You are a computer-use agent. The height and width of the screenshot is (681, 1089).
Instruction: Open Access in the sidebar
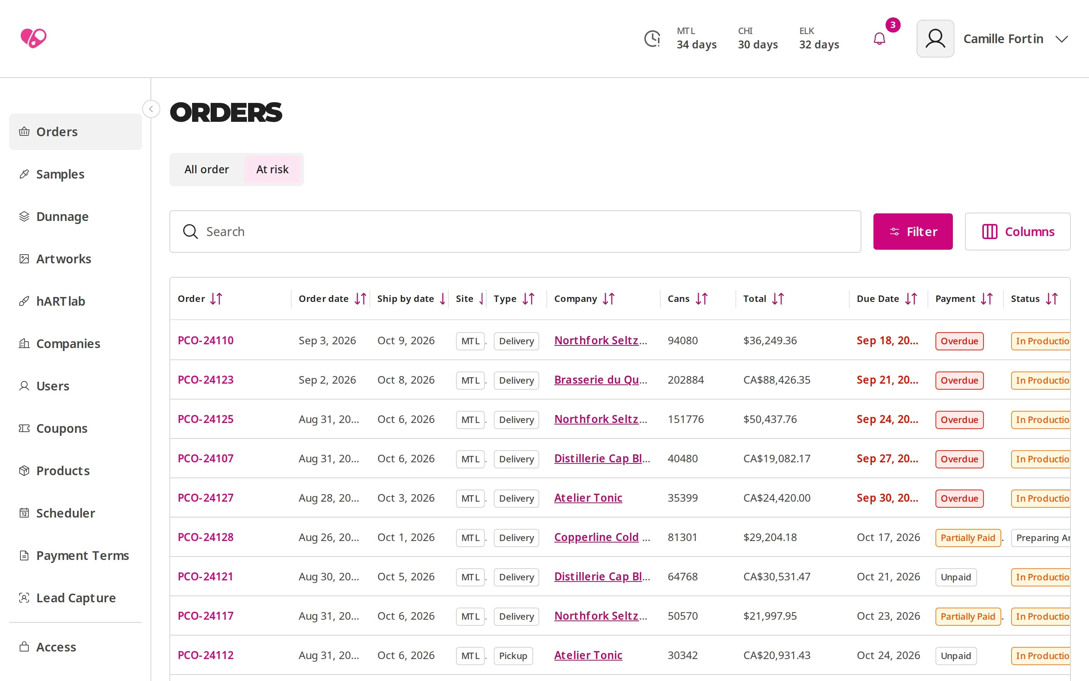tap(76, 647)
